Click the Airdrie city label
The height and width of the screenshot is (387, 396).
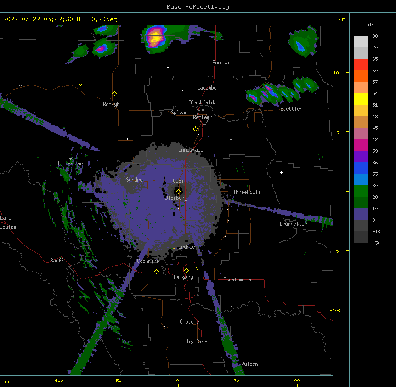pyautogui.click(x=186, y=247)
